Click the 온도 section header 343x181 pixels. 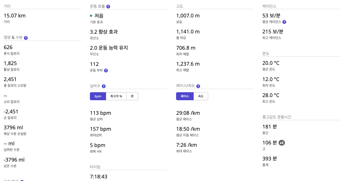265,53
